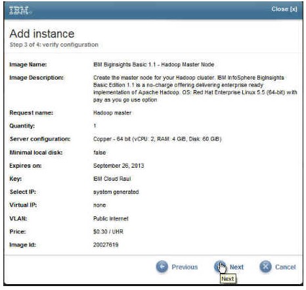Click the IBM Cloud Raul key value
This screenshot has height=290, width=306.
click(x=112, y=179)
